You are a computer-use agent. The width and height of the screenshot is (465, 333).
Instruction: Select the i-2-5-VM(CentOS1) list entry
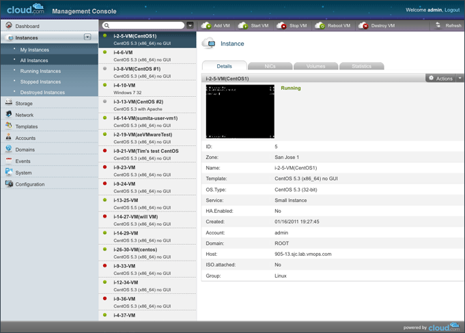point(147,40)
